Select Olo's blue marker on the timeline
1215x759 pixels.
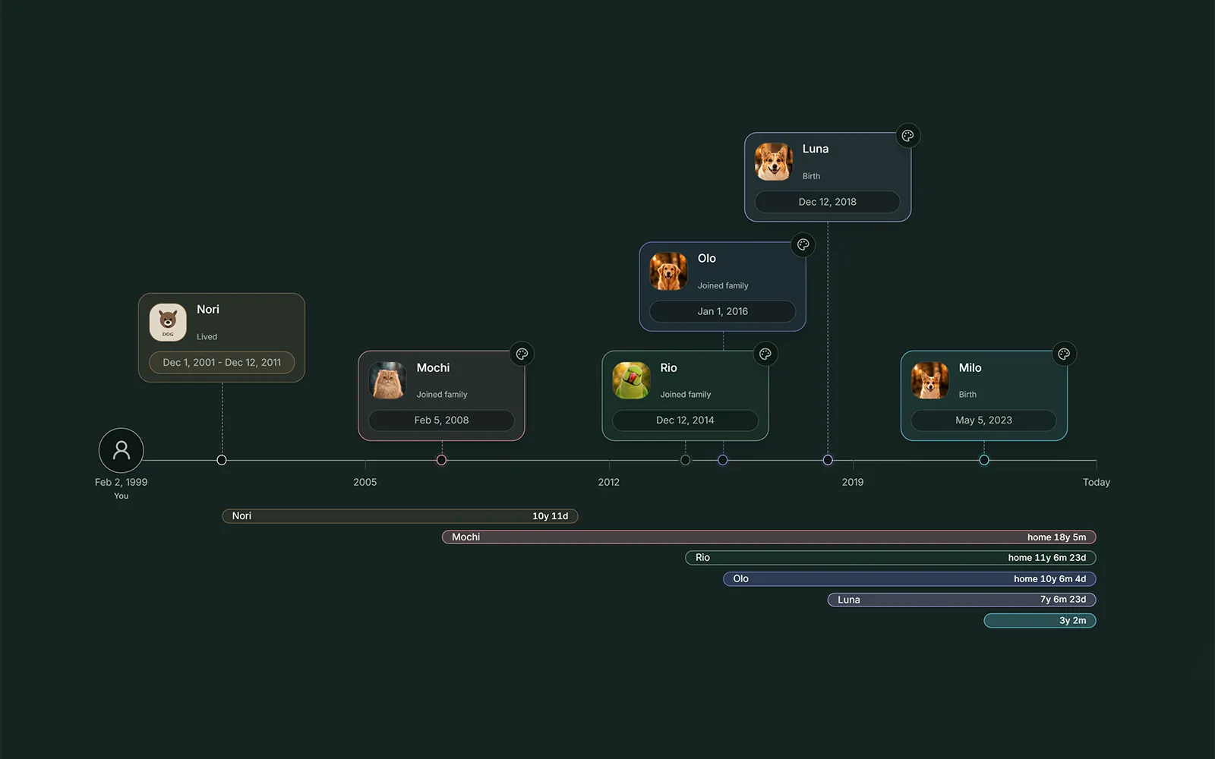pyautogui.click(x=723, y=460)
